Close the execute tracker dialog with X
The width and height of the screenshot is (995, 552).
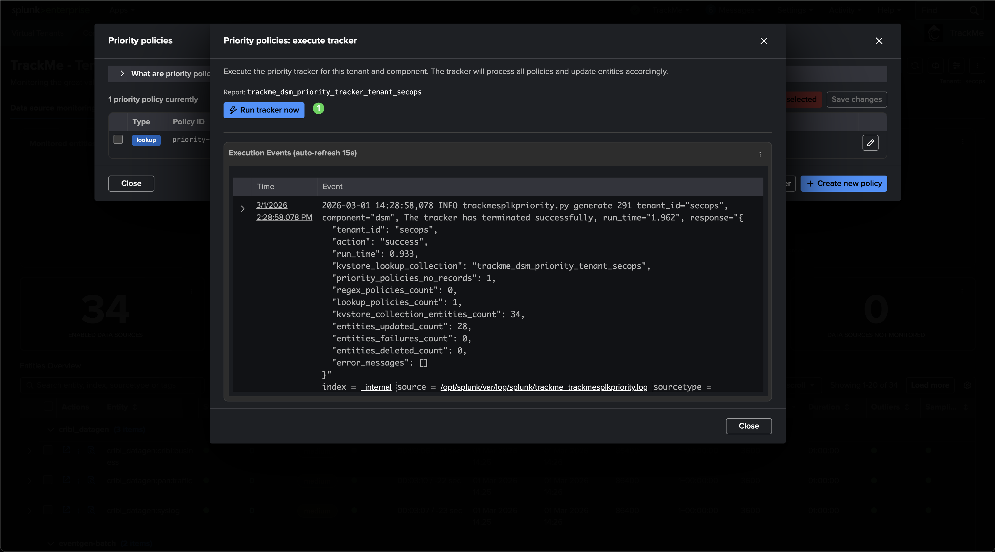(764, 41)
